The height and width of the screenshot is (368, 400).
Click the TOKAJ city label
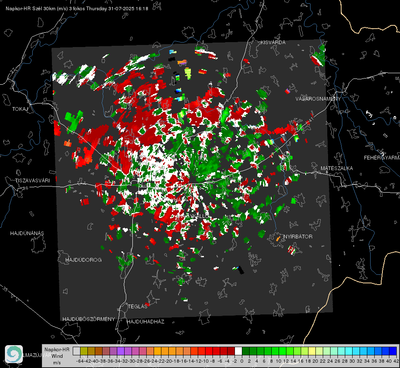coord(20,109)
